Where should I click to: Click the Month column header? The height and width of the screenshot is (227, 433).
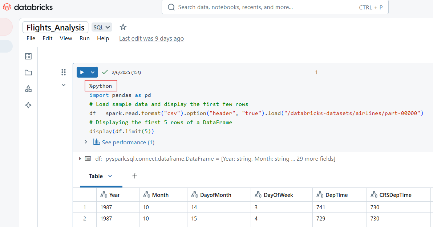click(x=163, y=195)
